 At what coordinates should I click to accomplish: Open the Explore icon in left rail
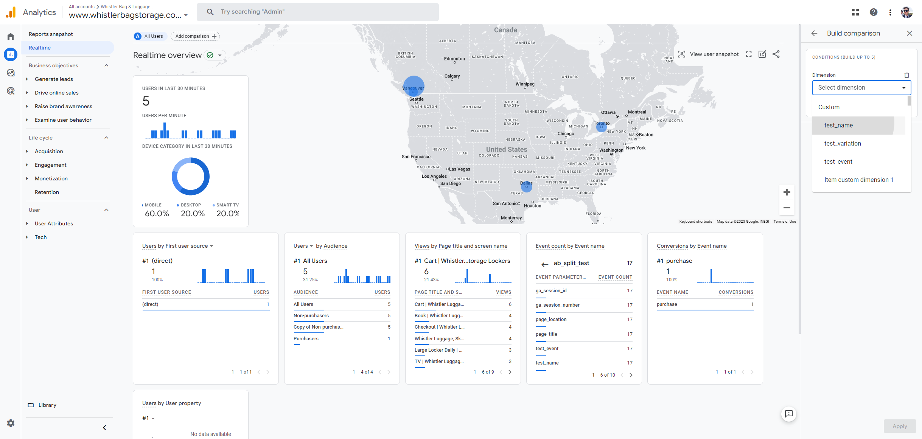pos(11,73)
